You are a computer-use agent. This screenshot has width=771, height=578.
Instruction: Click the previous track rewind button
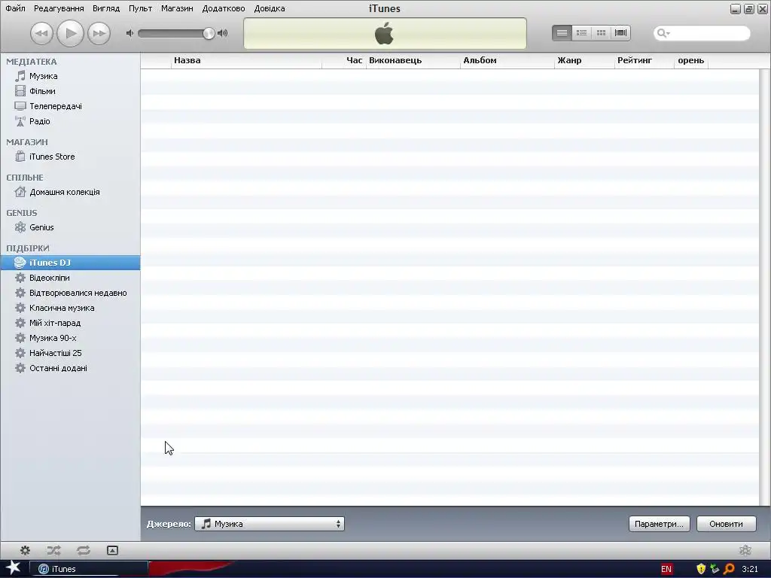41,33
